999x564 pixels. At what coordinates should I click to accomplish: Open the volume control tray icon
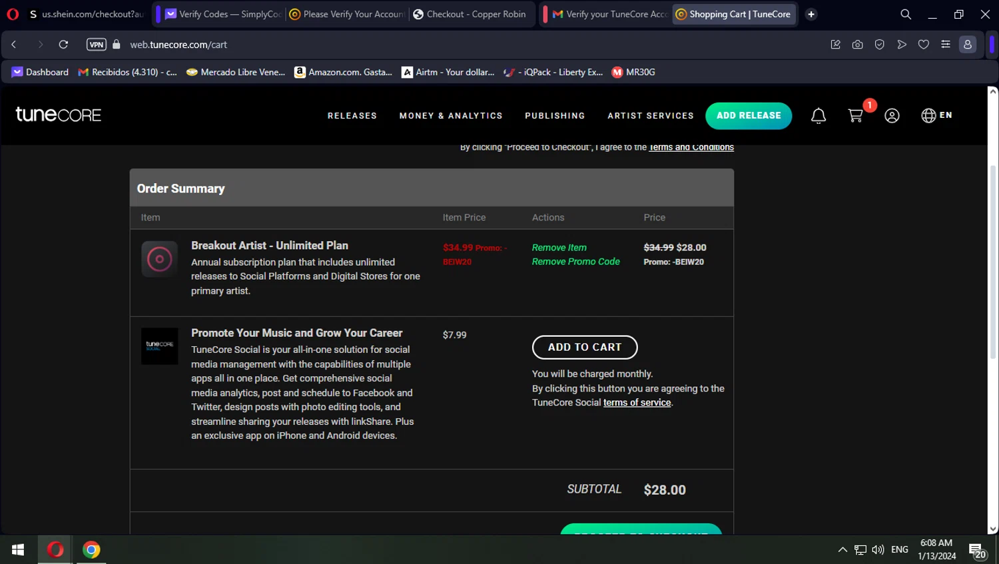[878, 550]
